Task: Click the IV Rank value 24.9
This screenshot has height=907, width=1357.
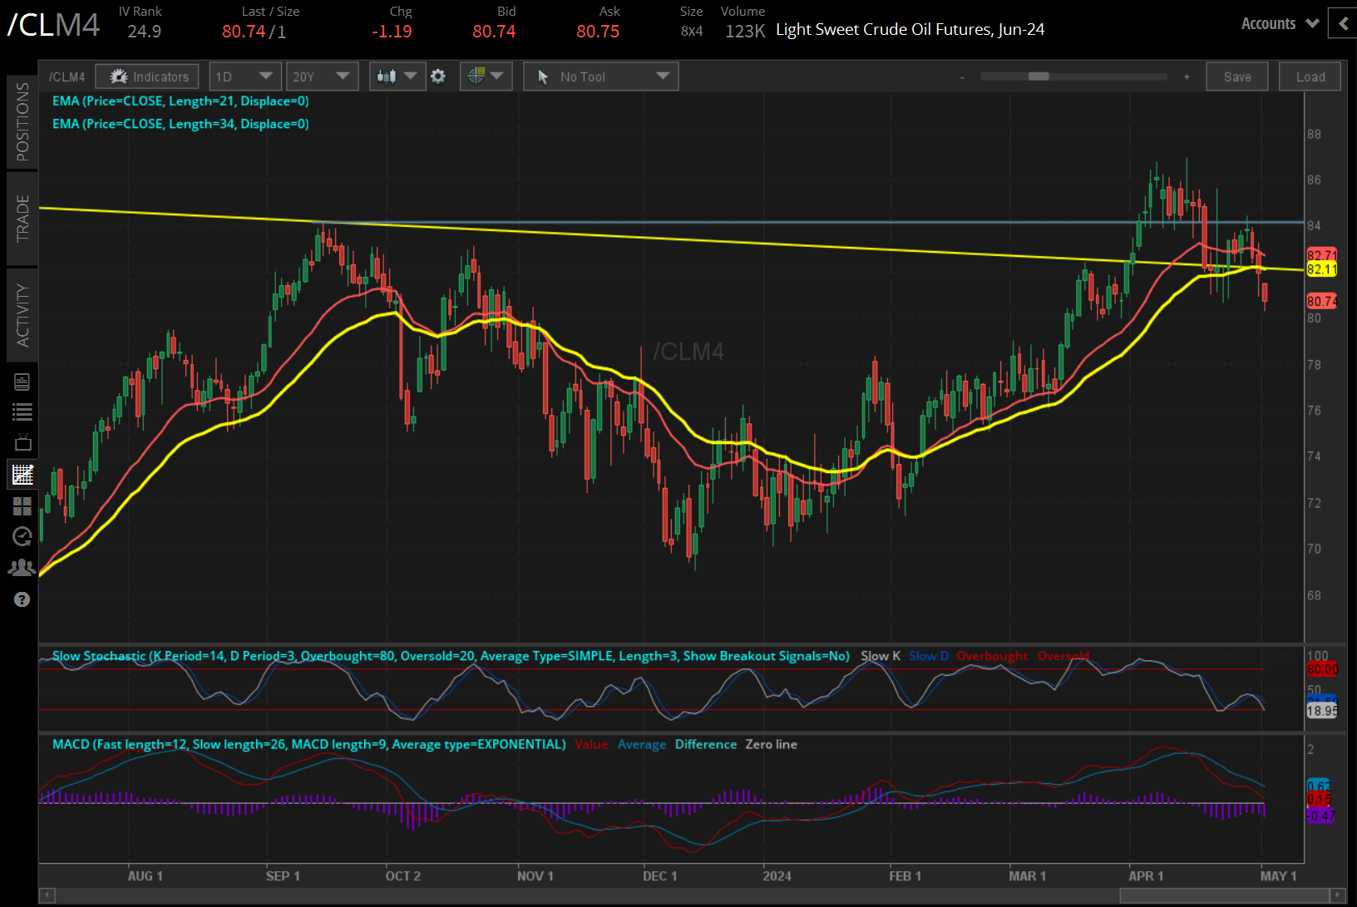Action: click(x=144, y=32)
